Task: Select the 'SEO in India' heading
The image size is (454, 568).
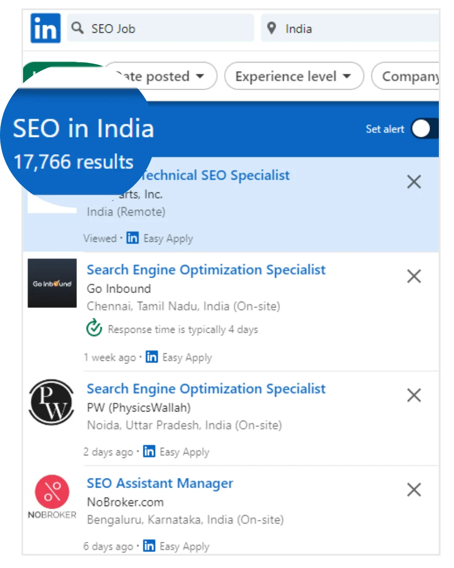Action: [83, 128]
